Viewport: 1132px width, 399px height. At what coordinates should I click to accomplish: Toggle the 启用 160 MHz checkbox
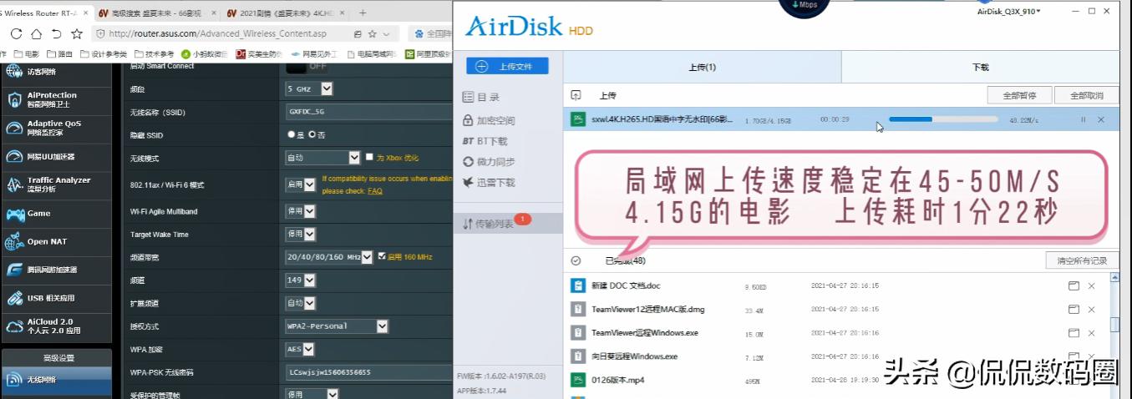tap(382, 257)
